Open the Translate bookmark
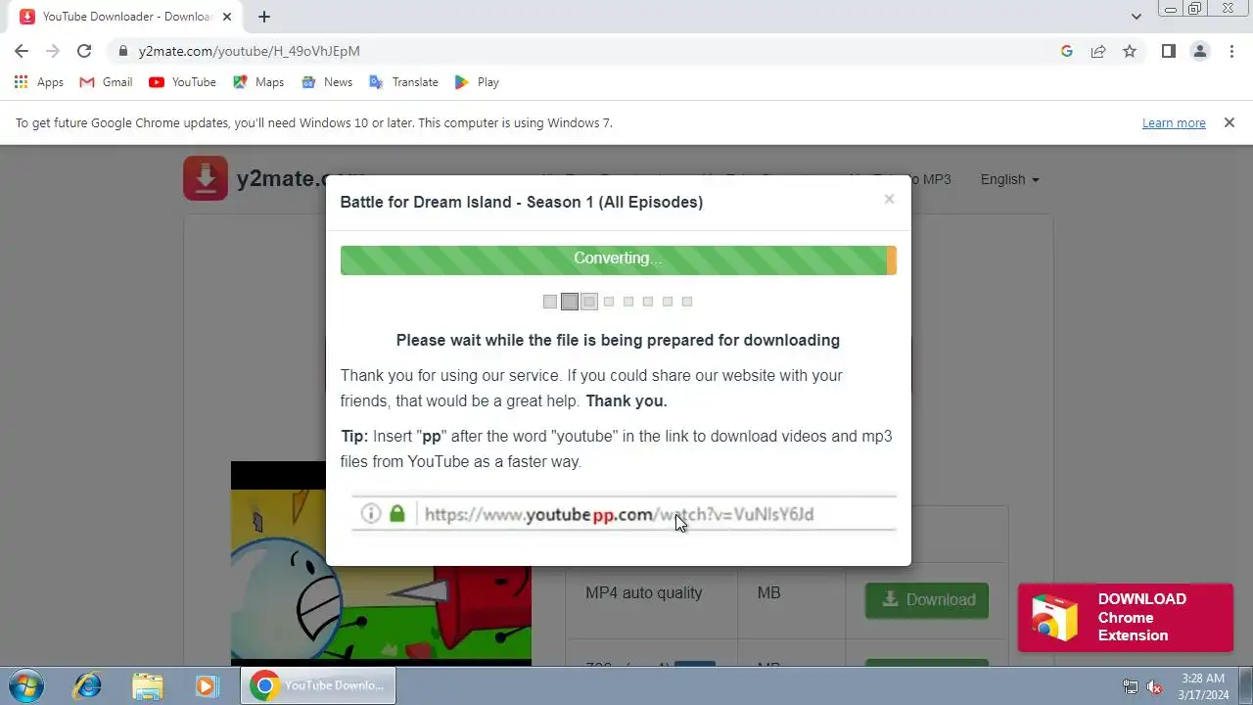The image size is (1253, 705). point(403,82)
